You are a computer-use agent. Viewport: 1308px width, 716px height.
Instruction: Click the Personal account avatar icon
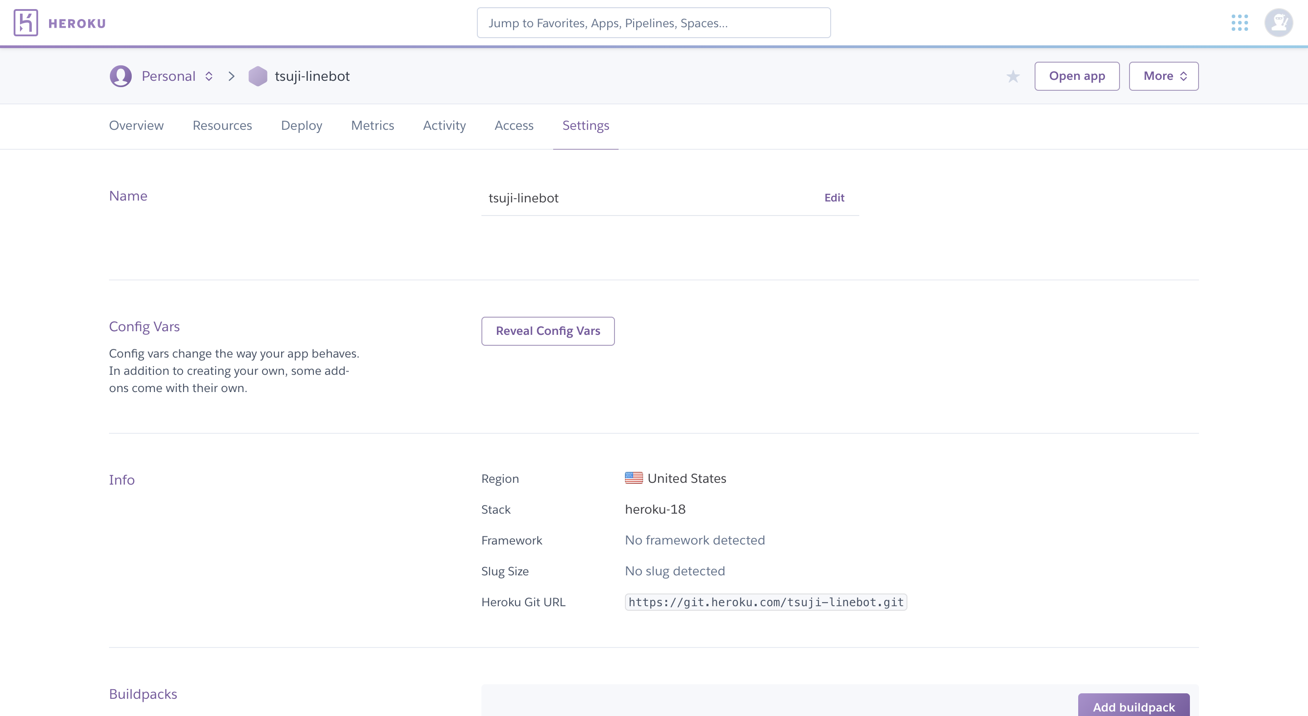[121, 76]
